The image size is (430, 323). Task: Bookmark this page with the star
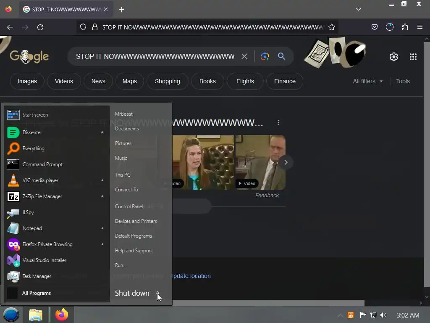pos(332,27)
